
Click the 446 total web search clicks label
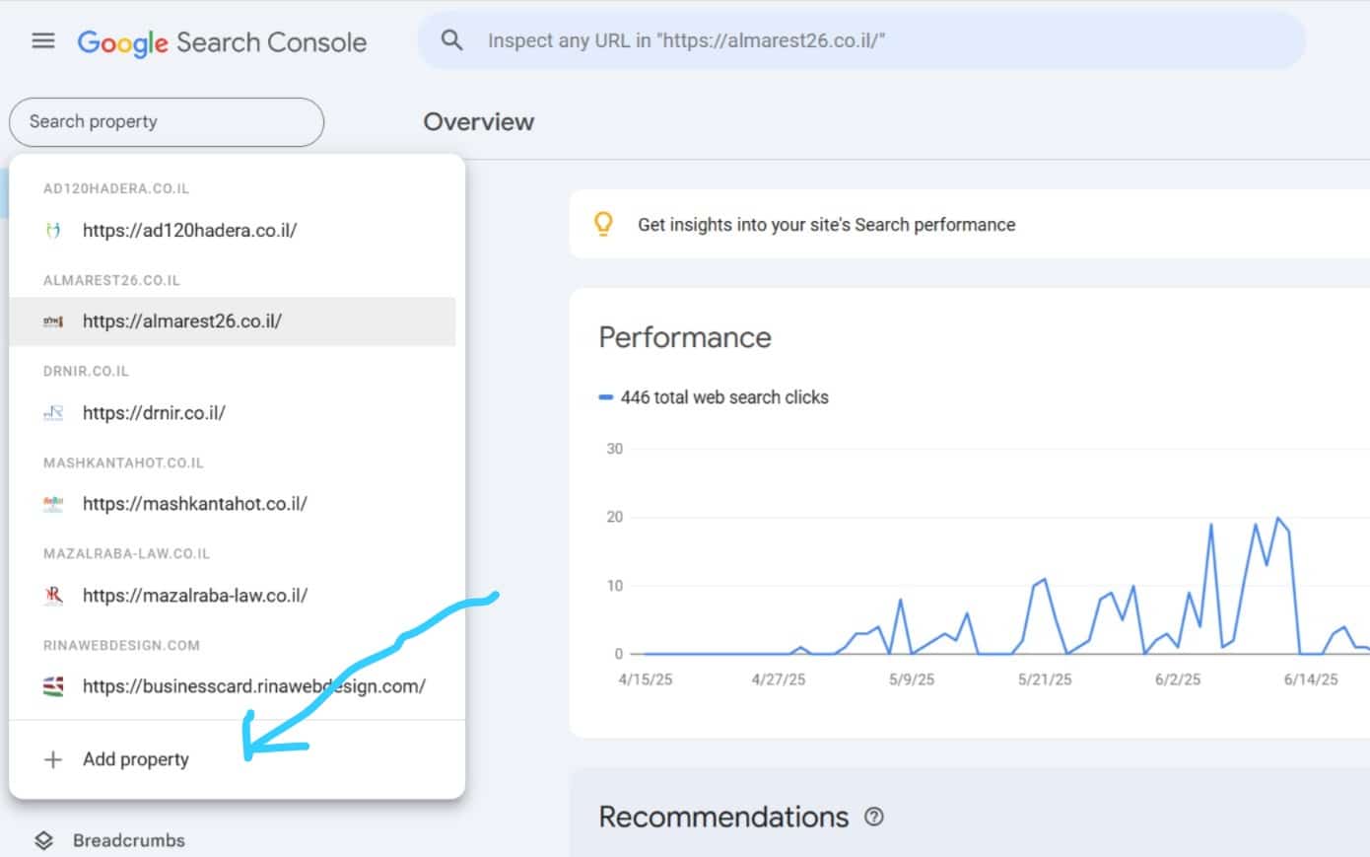tap(724, 397)
